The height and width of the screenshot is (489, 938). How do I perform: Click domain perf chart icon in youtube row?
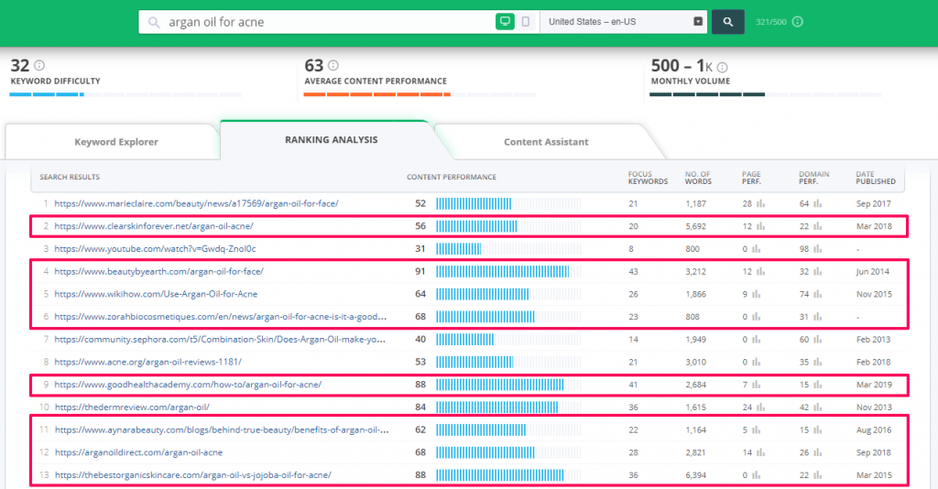tap(817, 249)
